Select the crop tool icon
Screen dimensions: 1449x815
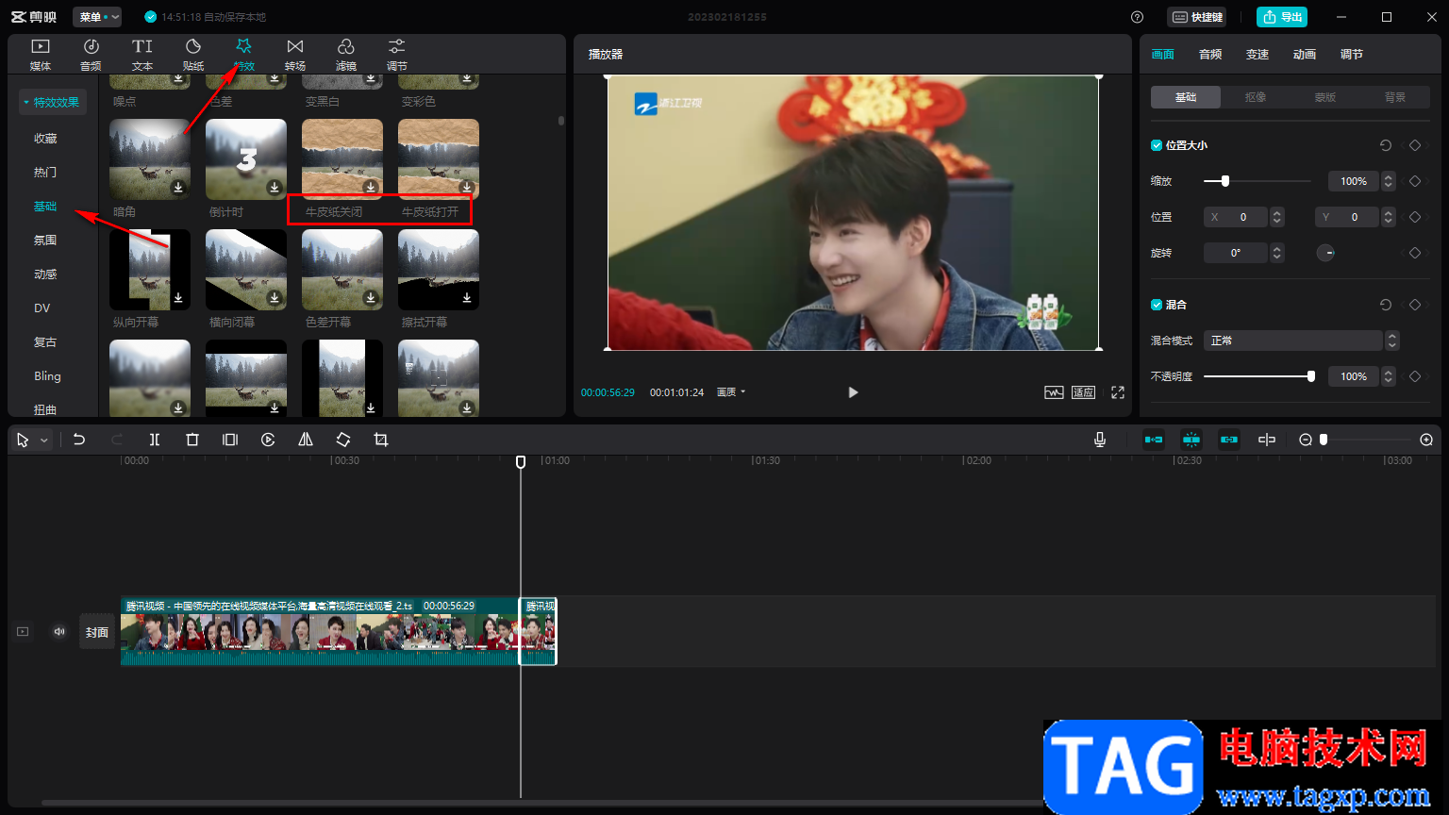tap(381, 440)
